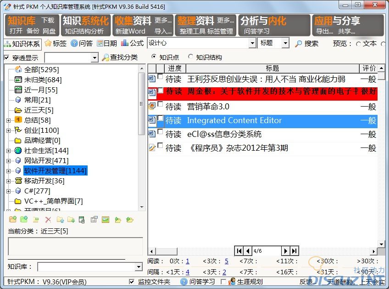The height and width of the screenshot is (289, 389).
Task: Click the magnifier 搜索 search icon
Action: 299,44
